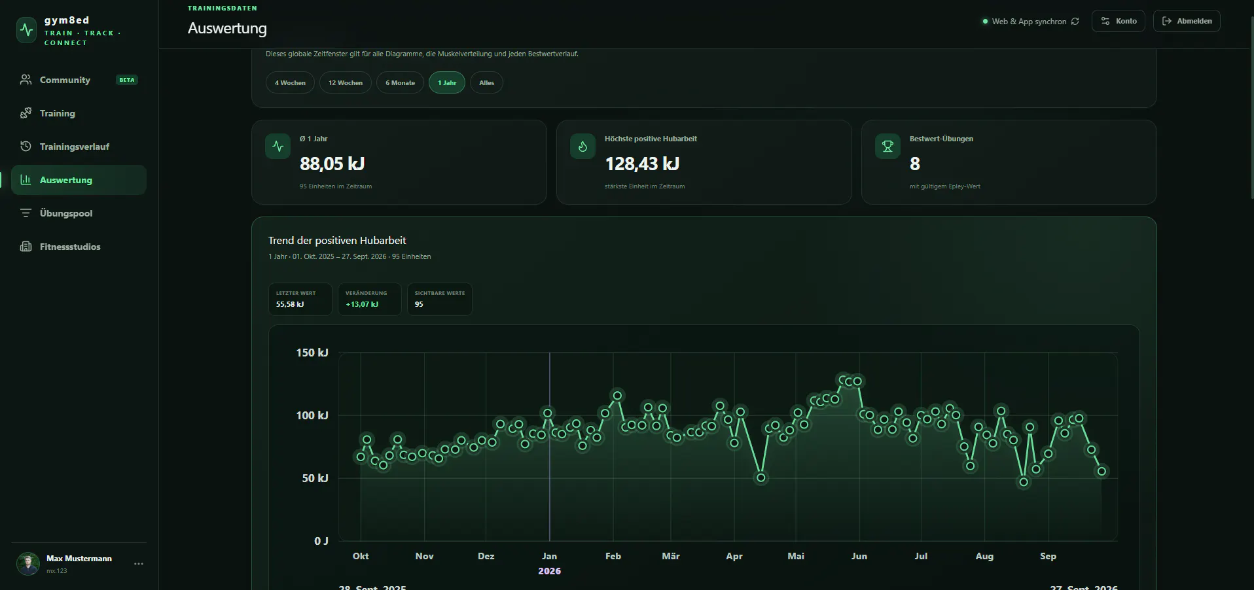Viewport: 1254px width, 590px height.
Task: Open the Übungspool page
Action: pos(79,213)
